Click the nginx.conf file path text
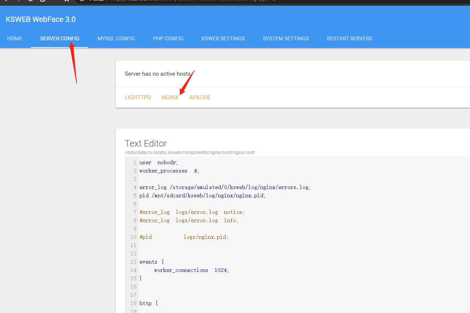This screenshot has width=470, height=313. pos(189,153)
